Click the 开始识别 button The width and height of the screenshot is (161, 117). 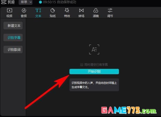pyautogui.click(x=94, y=72)
